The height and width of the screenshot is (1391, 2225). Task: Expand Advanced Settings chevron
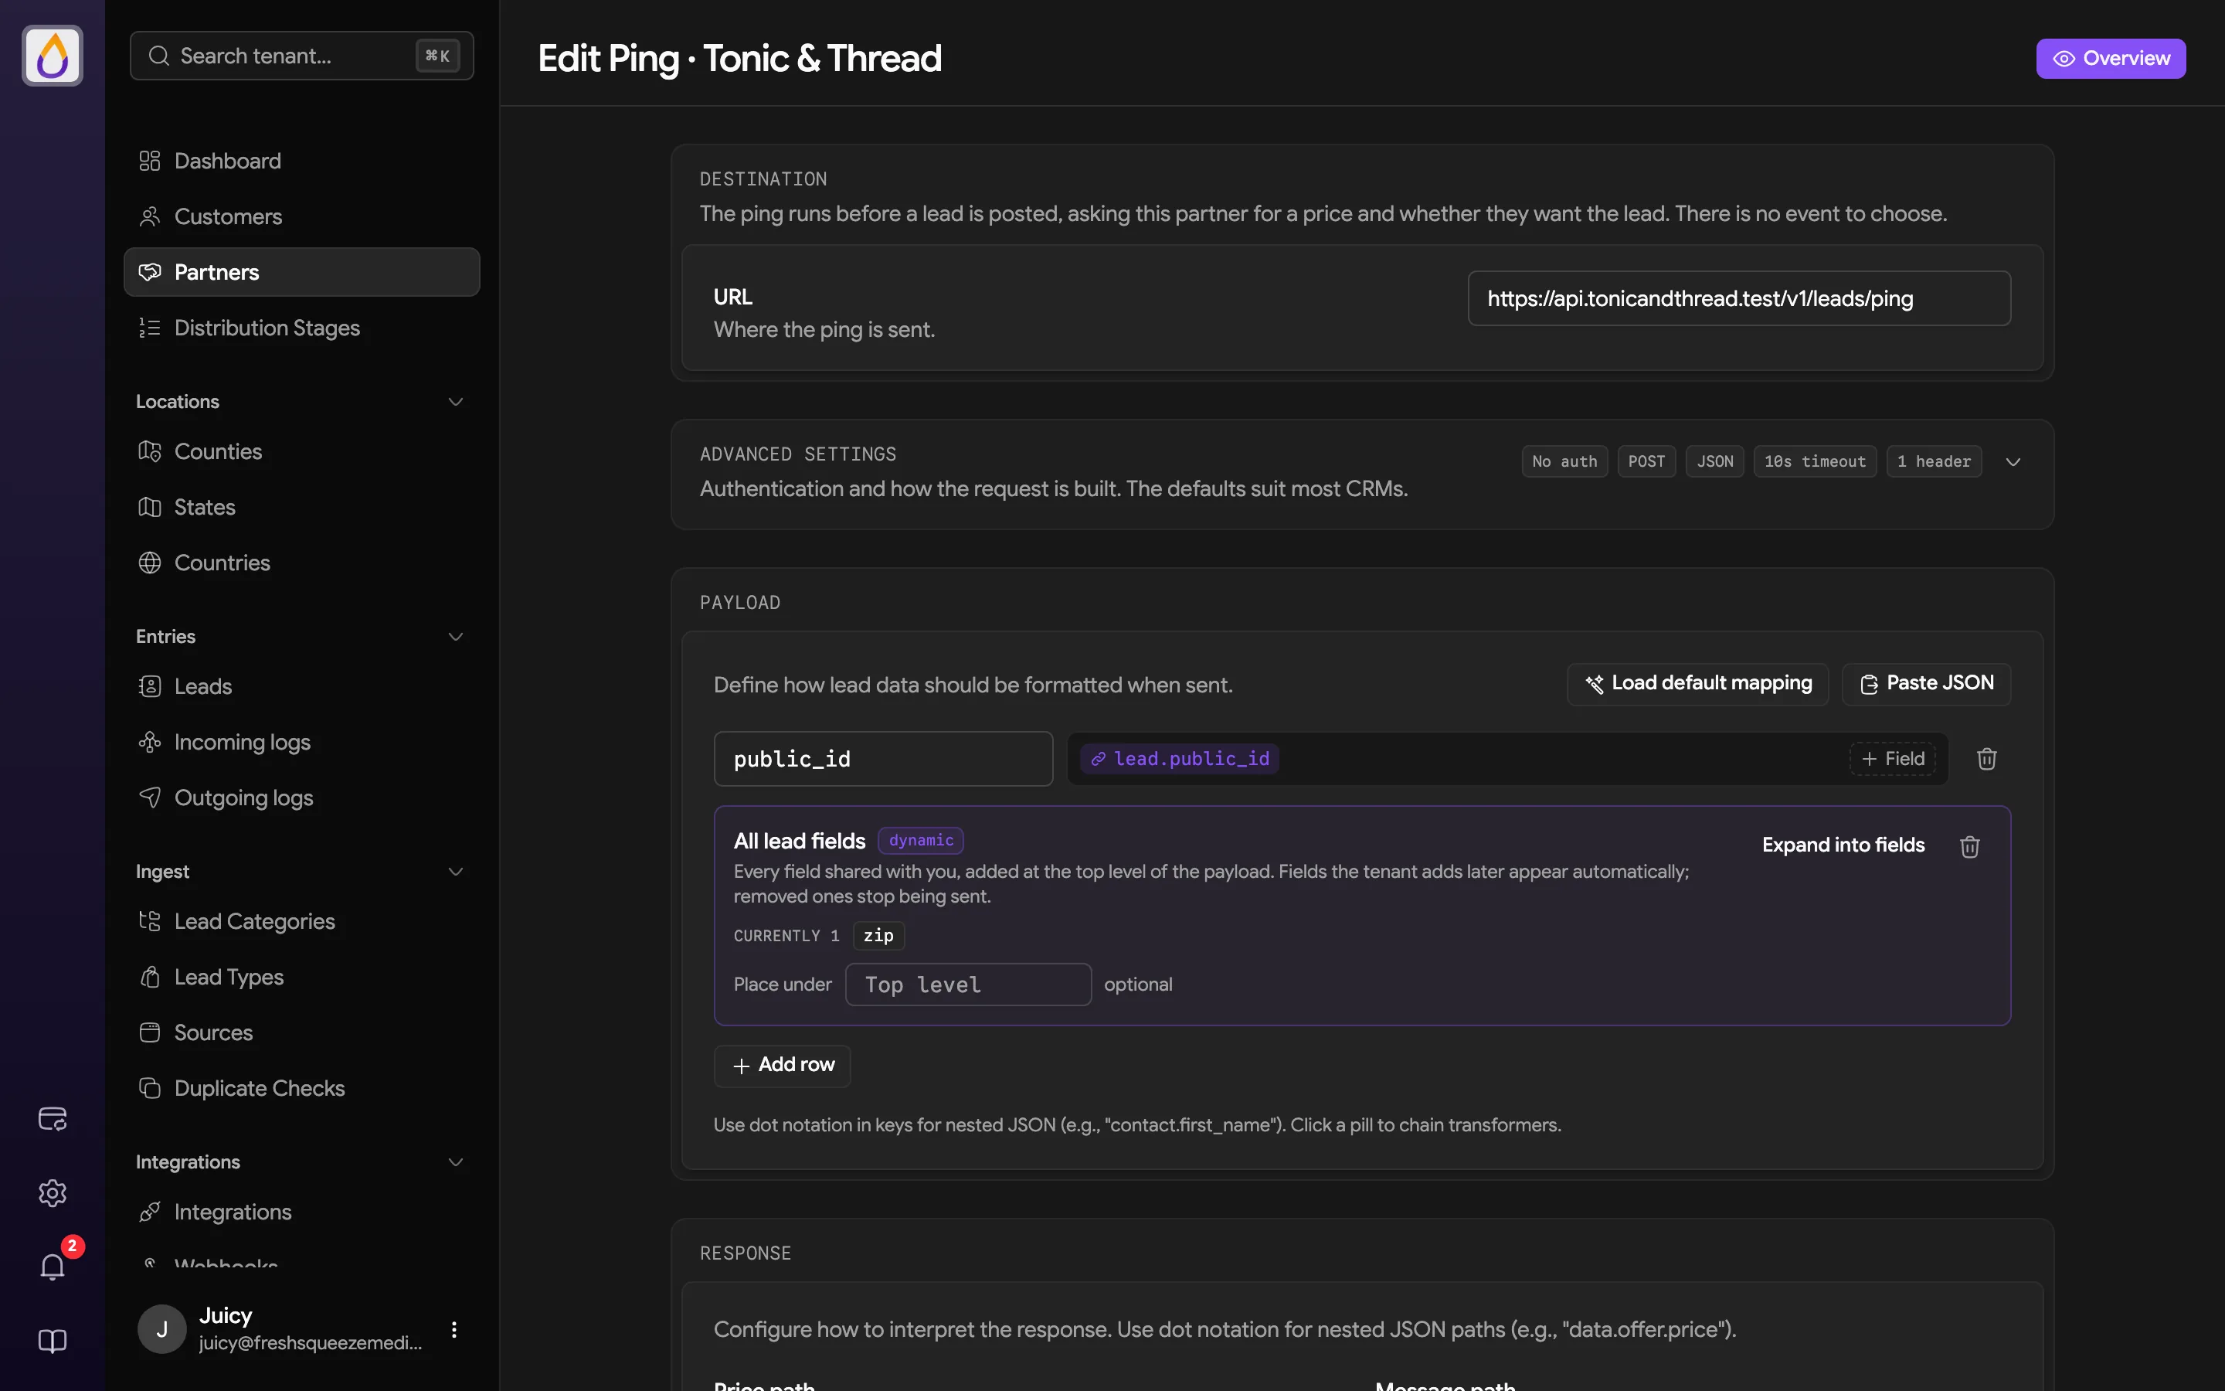tap(2013, 462)
